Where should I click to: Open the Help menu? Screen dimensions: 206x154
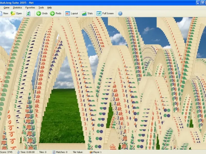[x=49, y=8]
